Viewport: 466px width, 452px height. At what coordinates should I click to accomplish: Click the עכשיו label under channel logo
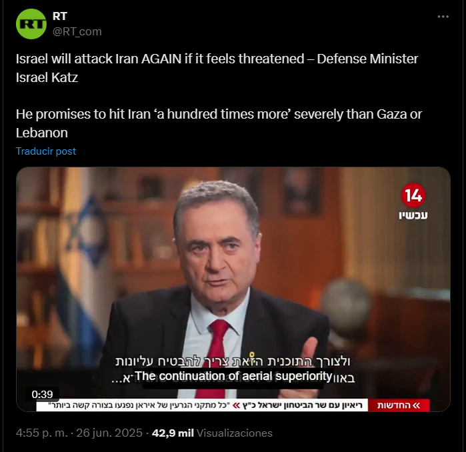(x=413, y=215)
